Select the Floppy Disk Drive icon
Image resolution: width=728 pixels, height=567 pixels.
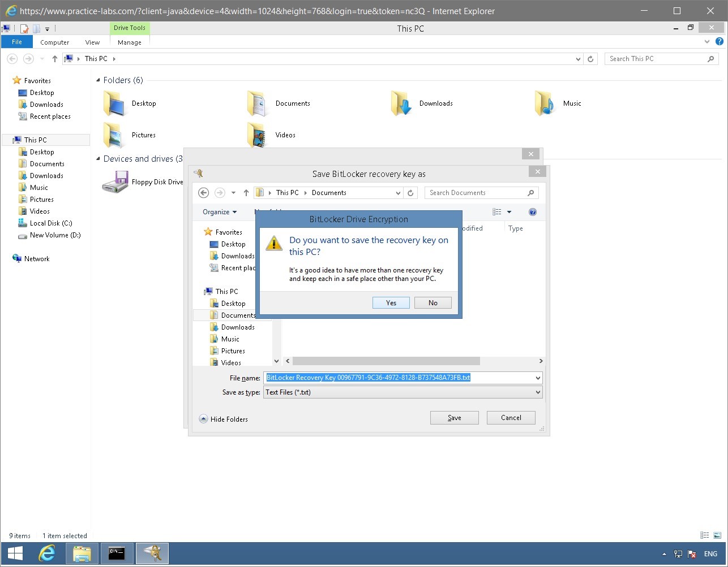click(x=115, y=181)
